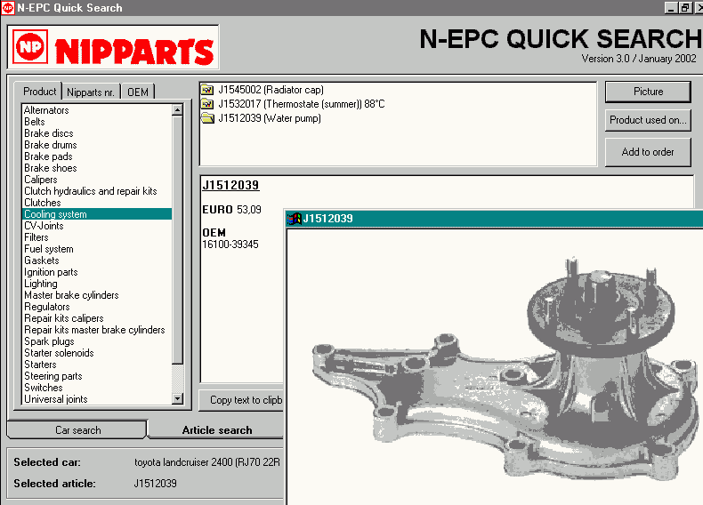Image resolution: width=703 pixels, height=505 pixels.
Task: Select Spark plugs in the product list
Action: coord(97,342)
